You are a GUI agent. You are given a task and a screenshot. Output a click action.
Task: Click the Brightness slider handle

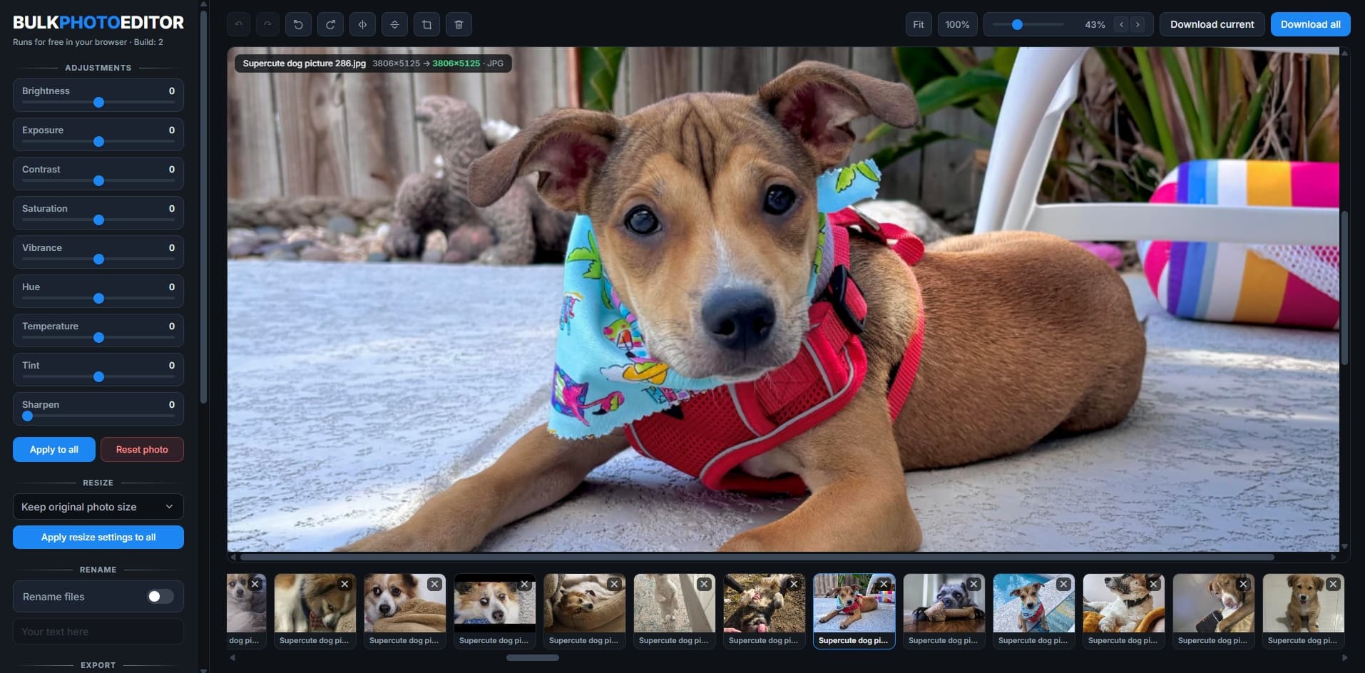coord(99,103)
